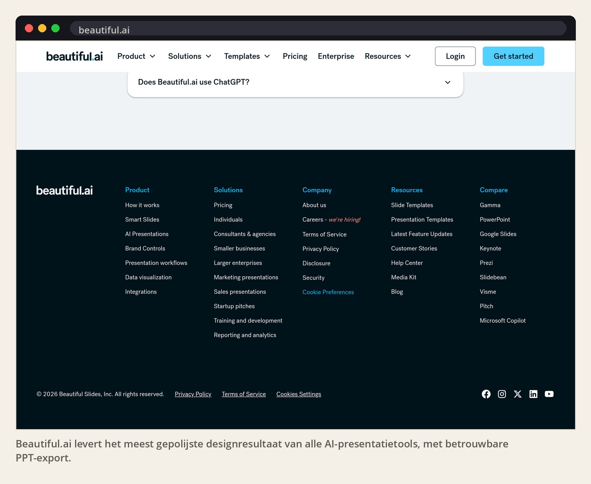Open the Pricing nav item
Screen dimensions: 591x484
coord(295,56)
